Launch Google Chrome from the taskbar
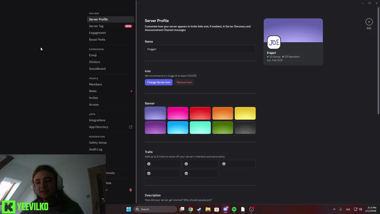Image resolution: width=380 pixels, height=214 pixels. pos(191,209)
